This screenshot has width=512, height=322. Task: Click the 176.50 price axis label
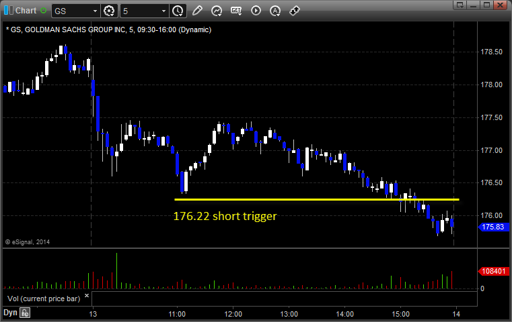click(491, 182)
